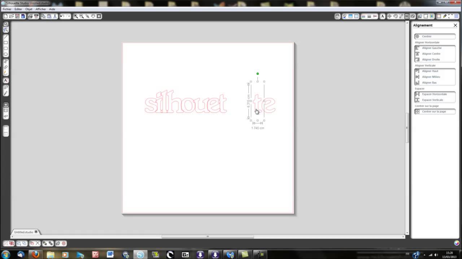462x259 pixels.
Task: Click Aligner Droite
Action: click(435, 59)
